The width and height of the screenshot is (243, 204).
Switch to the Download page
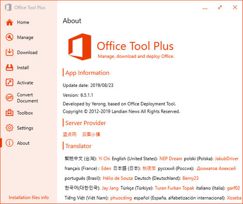pyautogui.click(x=27, y=52)
